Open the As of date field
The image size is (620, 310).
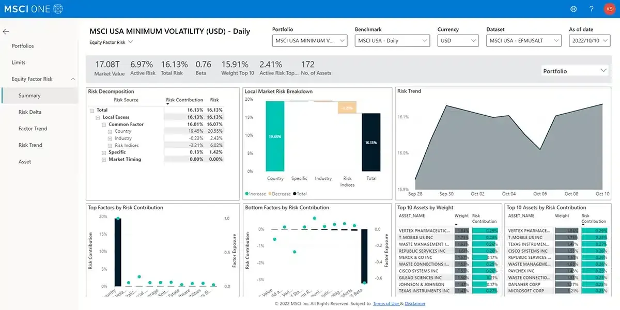(589, 40)
